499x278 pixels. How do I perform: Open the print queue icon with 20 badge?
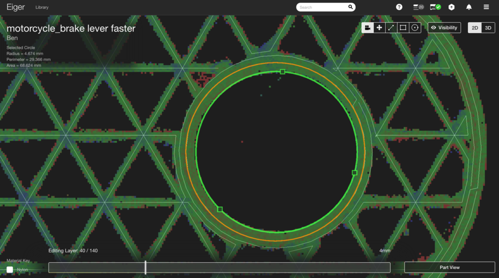point(418,7)
